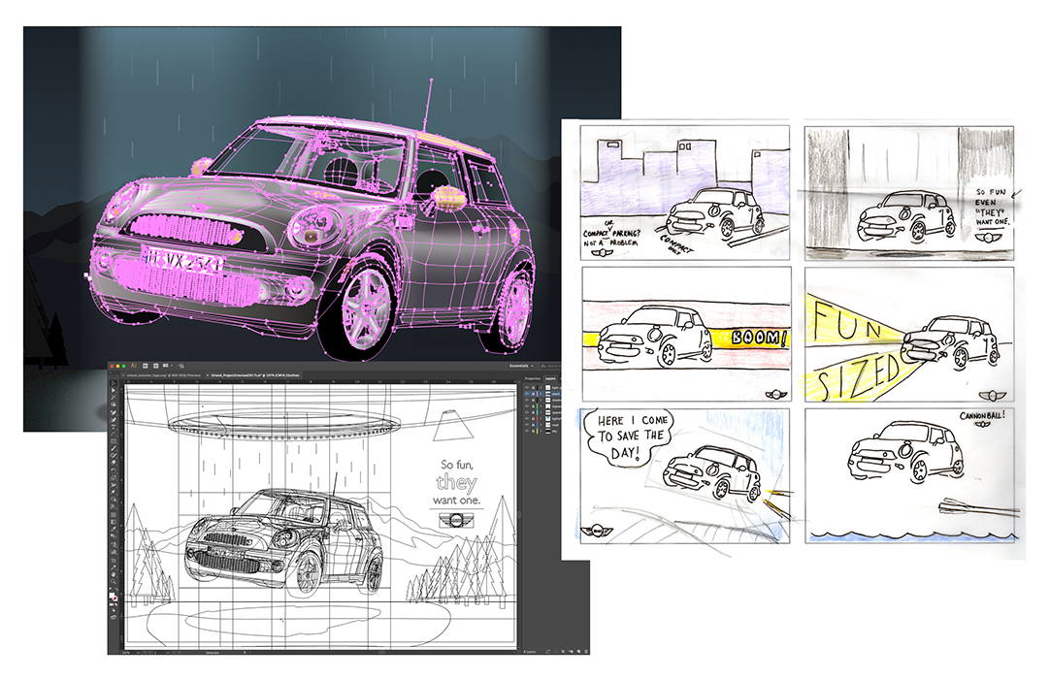Select the Line Segment tool

pos(114,434)
